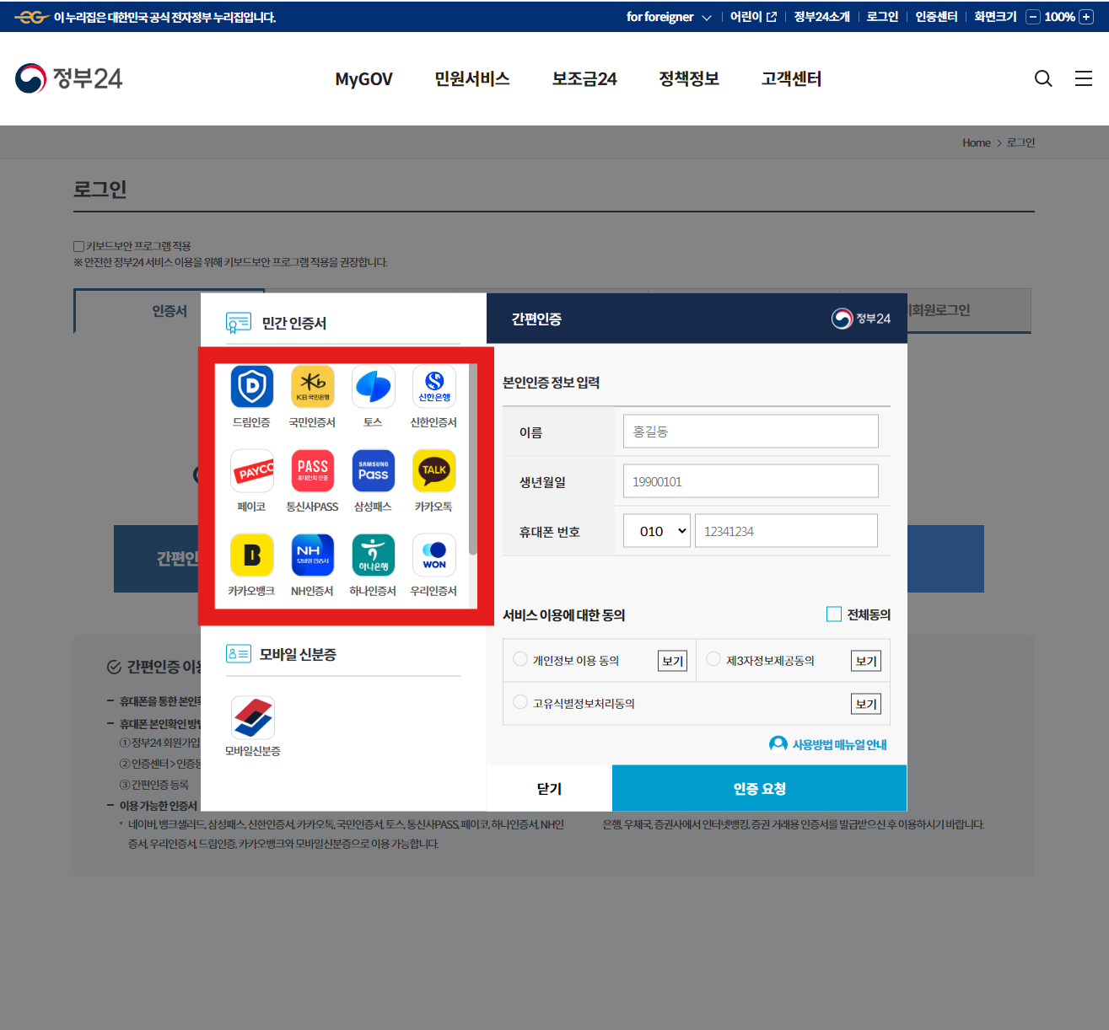Select the KakaoTalk certificate icon
1109x1030 pixels.
[433, 470]
